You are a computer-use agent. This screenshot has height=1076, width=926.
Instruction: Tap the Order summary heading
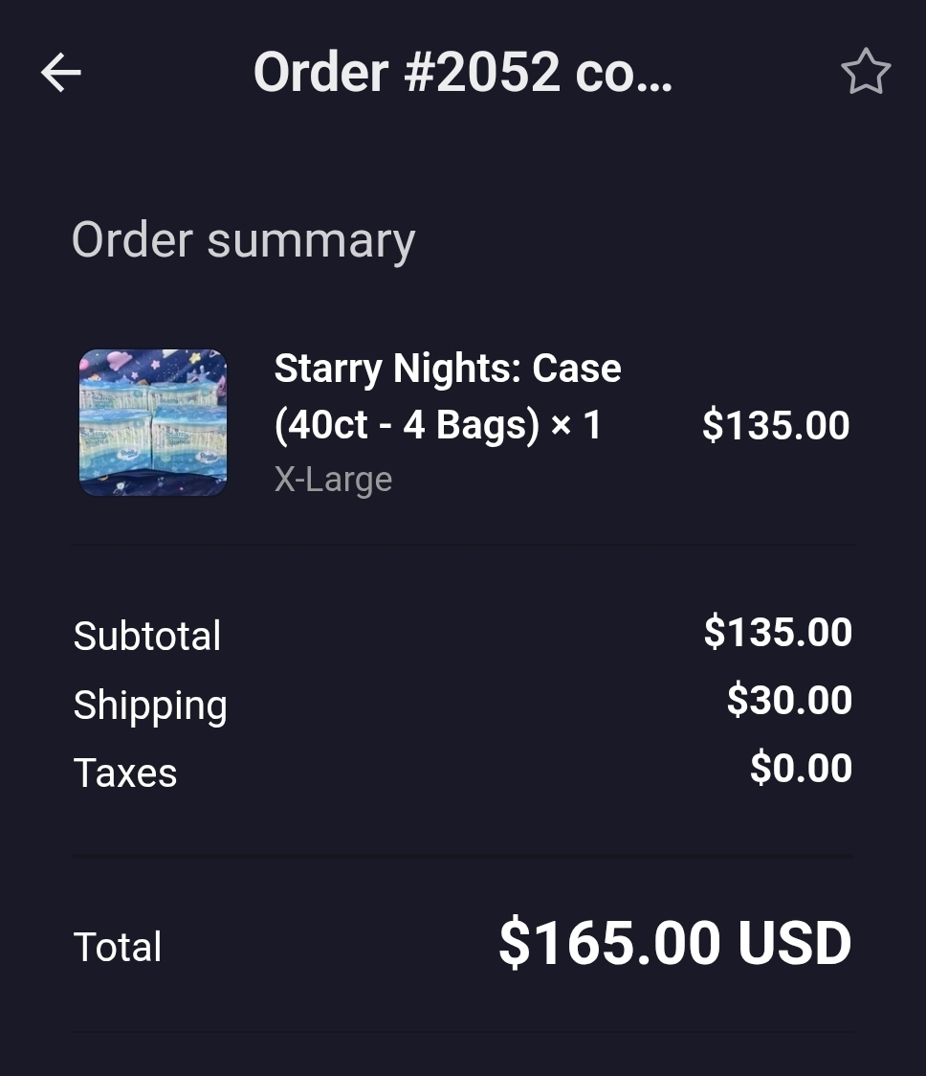click(244, 240)
